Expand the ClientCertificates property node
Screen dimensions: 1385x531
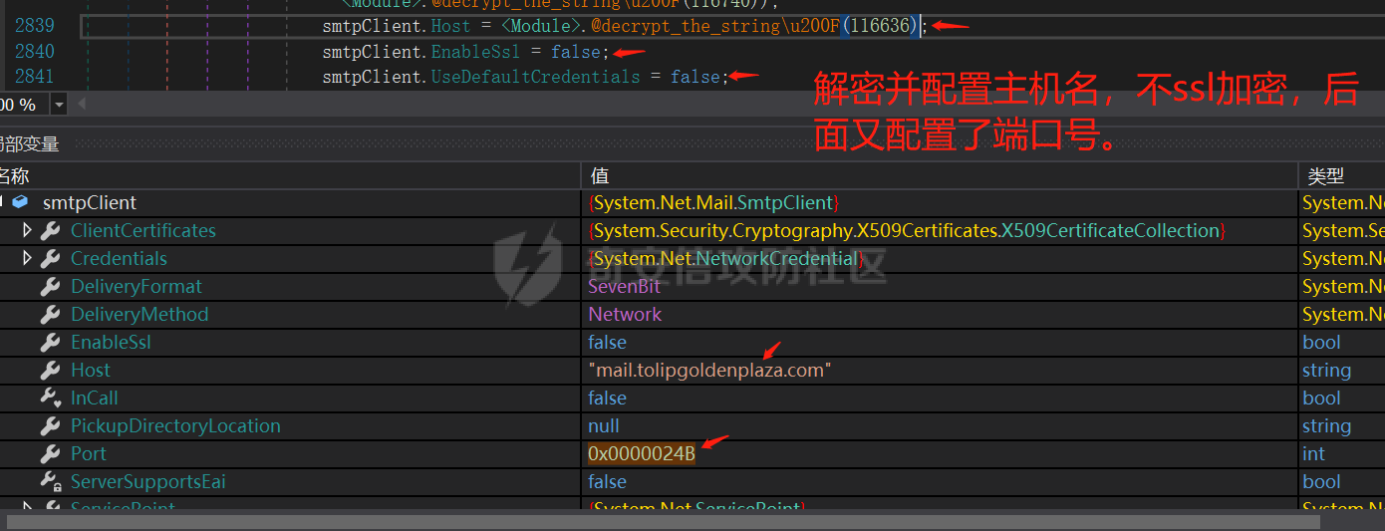pos(27,230)
